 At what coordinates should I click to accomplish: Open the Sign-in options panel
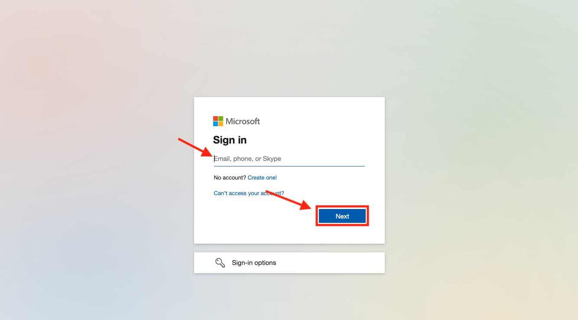[289, 263]
